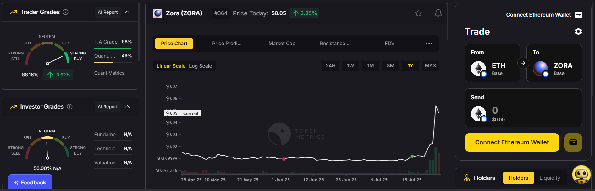Click the 3.35% price change badge
The image size is (595, 191).
point(304,13)
